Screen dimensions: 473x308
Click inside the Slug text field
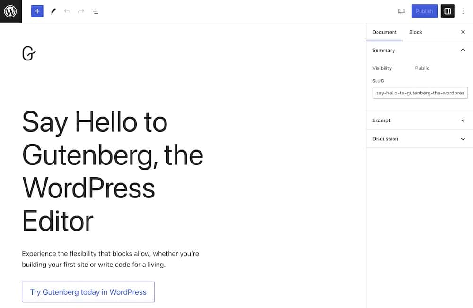click(x=420, y=93)
